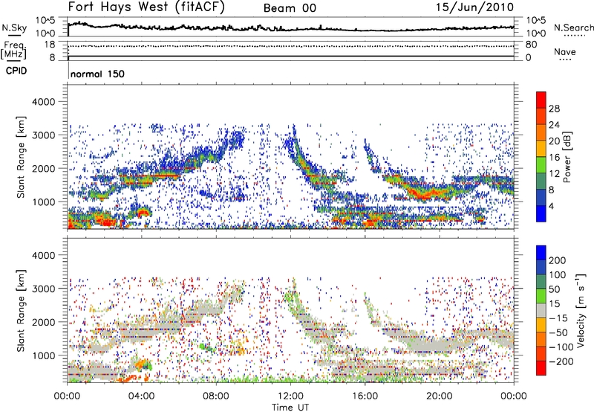Click the "Nave" legend label
The width and height of the screenshot is (594, 412).
coord(564,51)
